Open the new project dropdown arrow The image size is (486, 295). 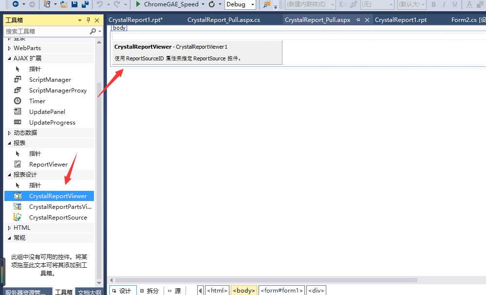(55, 4)
